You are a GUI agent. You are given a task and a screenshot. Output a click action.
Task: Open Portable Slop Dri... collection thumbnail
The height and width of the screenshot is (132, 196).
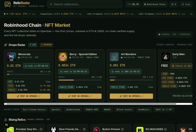tap(10, 129)
